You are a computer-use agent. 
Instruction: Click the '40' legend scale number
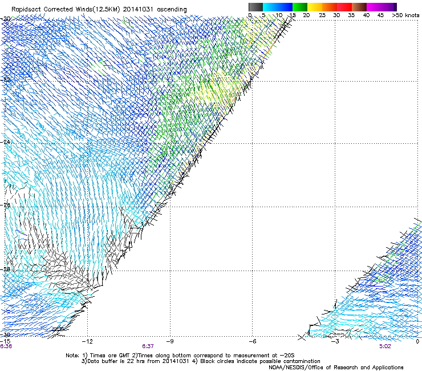click(x=366, y=15)
